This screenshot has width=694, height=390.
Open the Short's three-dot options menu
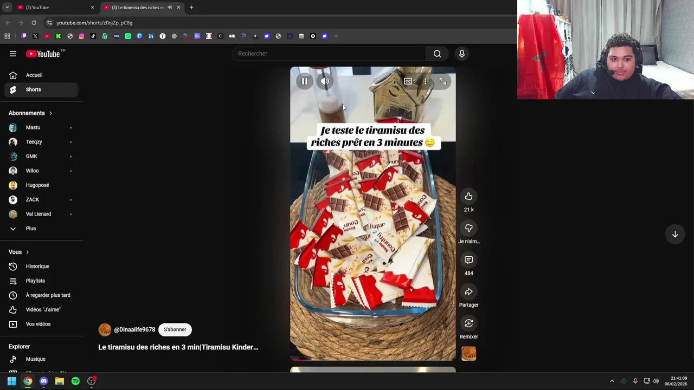[425, 81]
